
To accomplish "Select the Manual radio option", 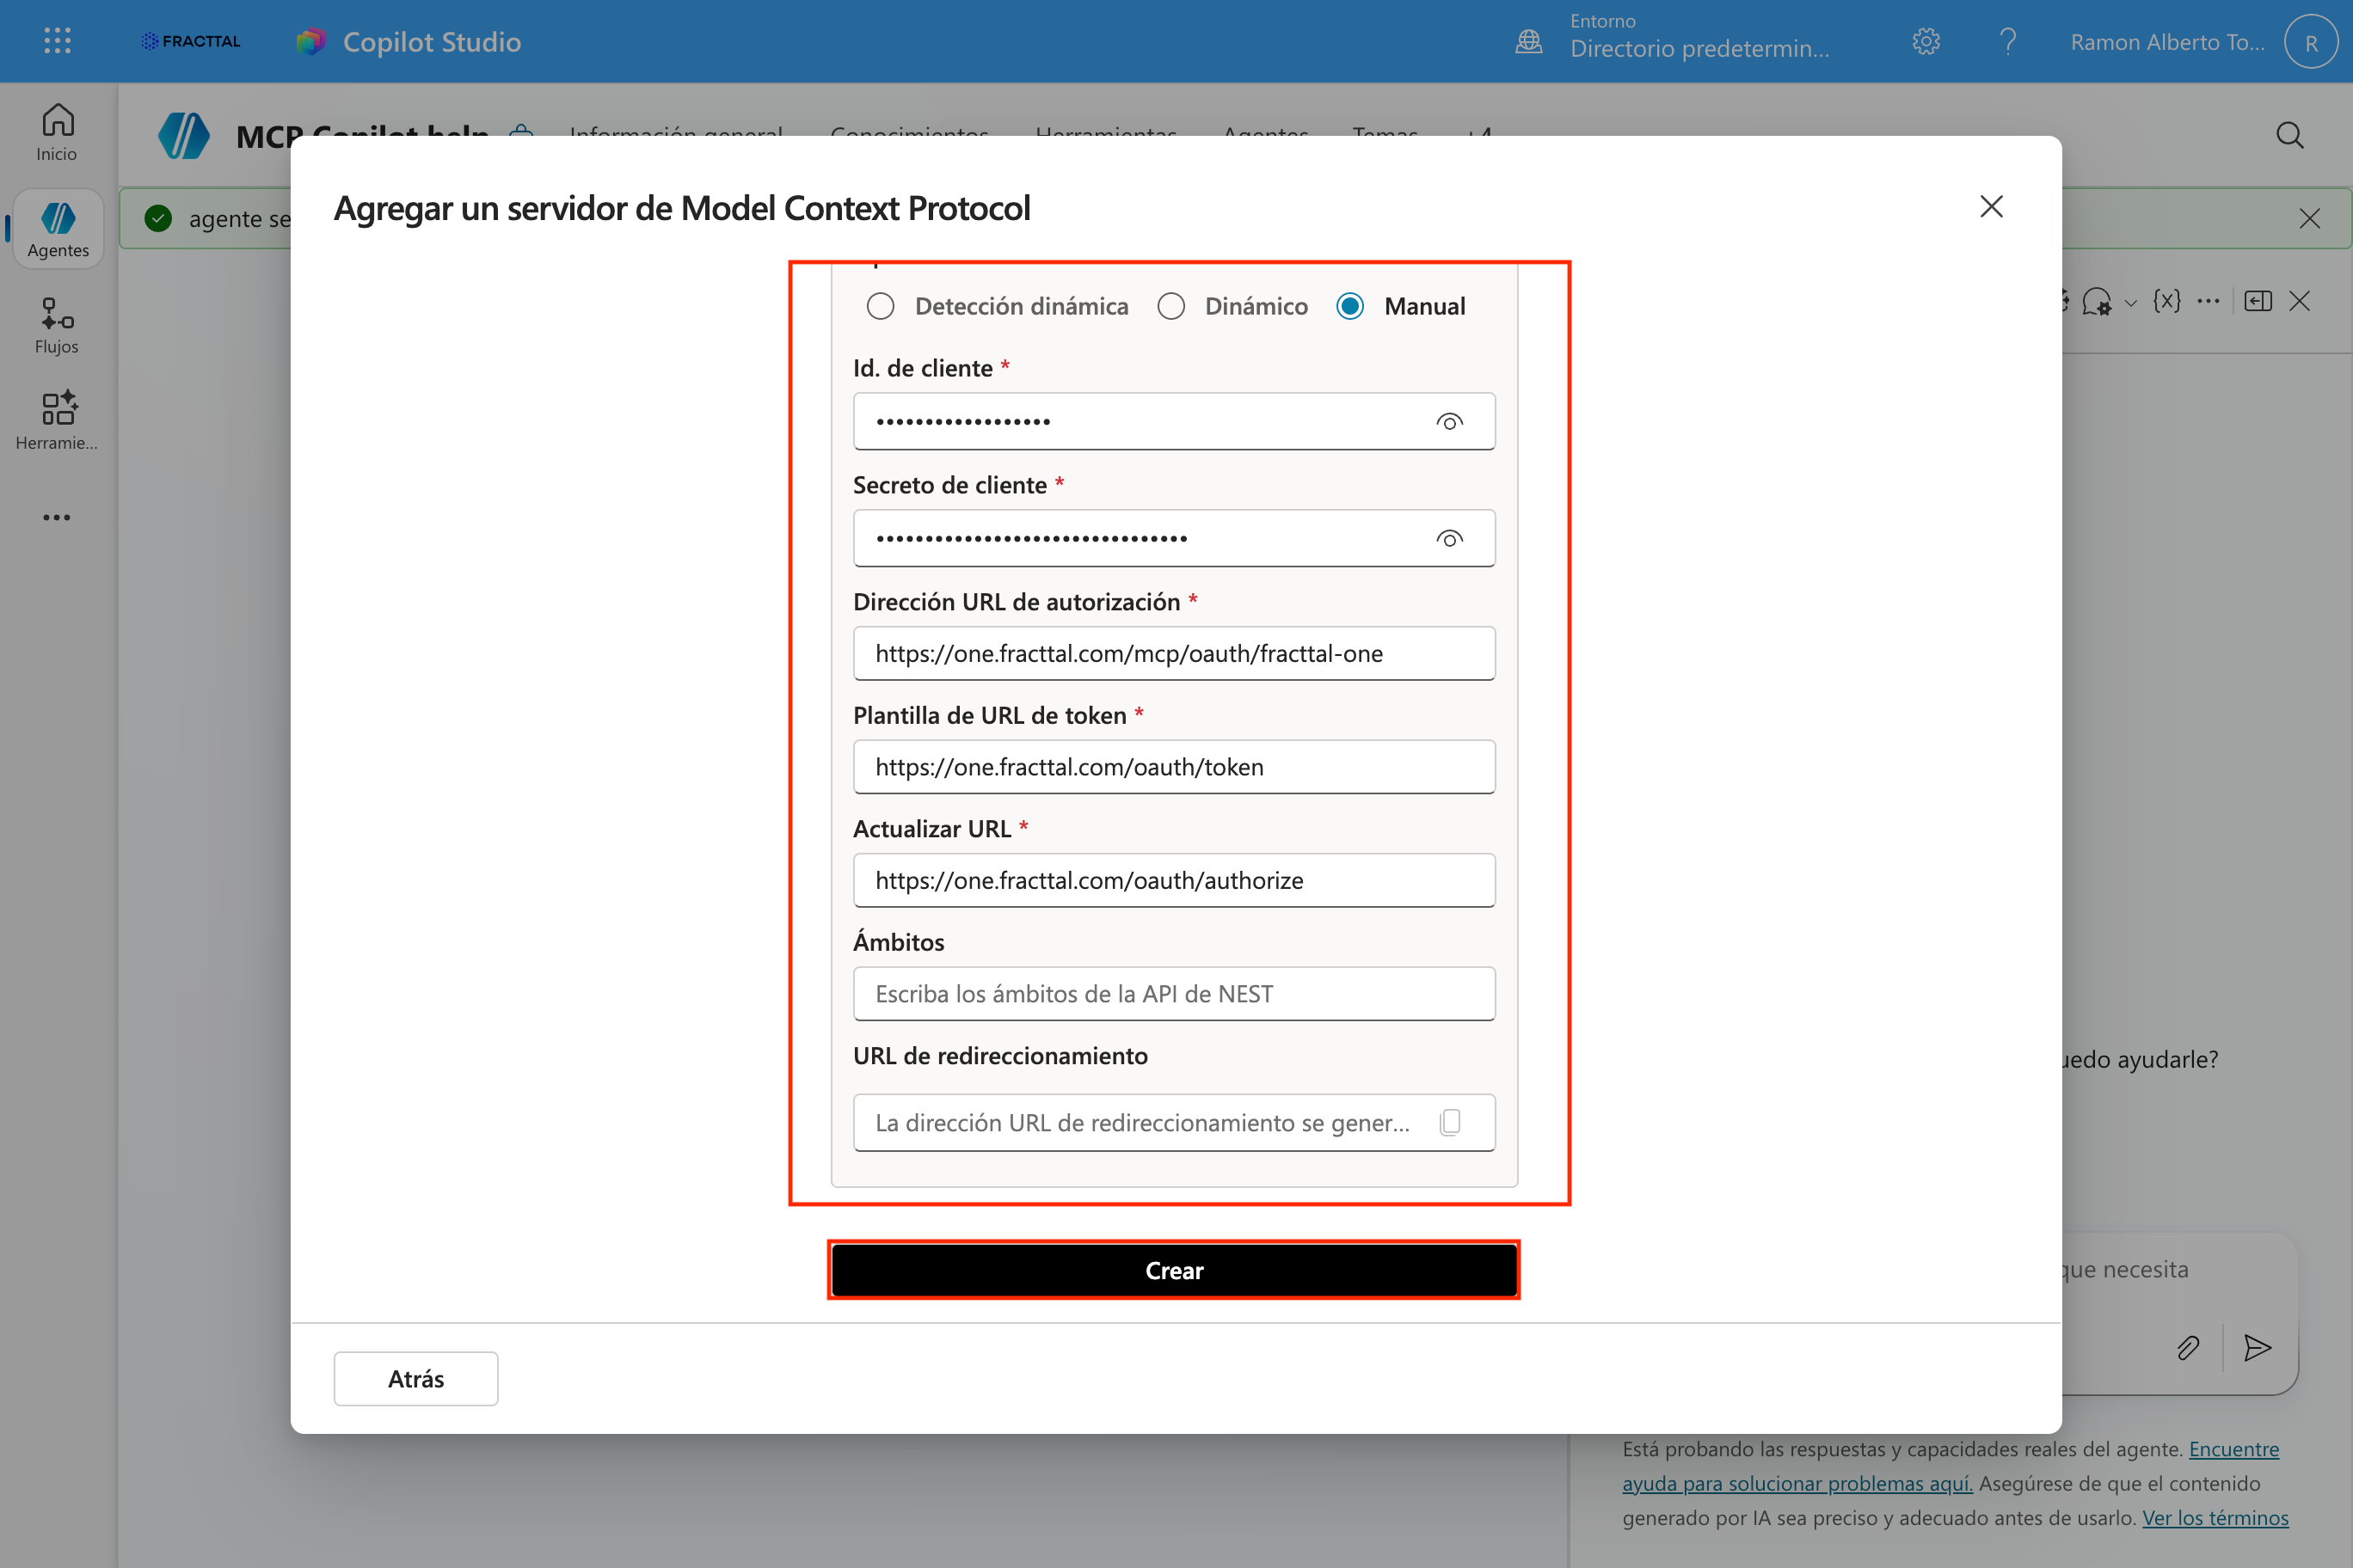I will (x=1349, y=306).
